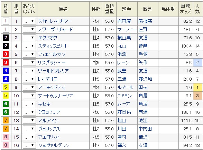This screenshot has width=203, height=150.
Task: Open jockey link 武豊
Action: click(122, 71)
